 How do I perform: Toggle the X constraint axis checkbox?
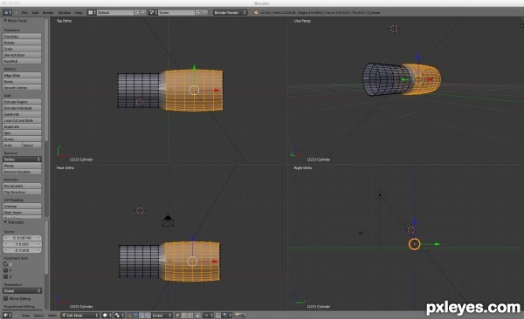click(x=6, y=264)
